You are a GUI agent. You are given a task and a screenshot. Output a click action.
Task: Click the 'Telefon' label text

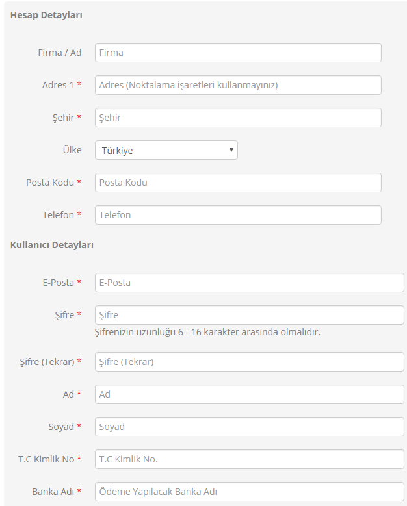coord(58,215)
